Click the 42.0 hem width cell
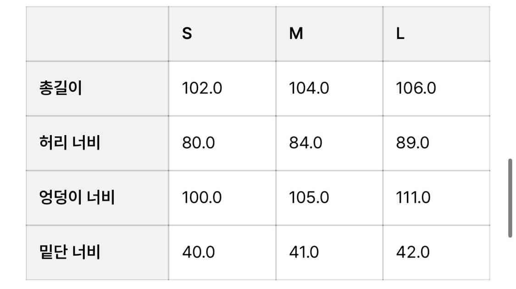 coord(413,252)
